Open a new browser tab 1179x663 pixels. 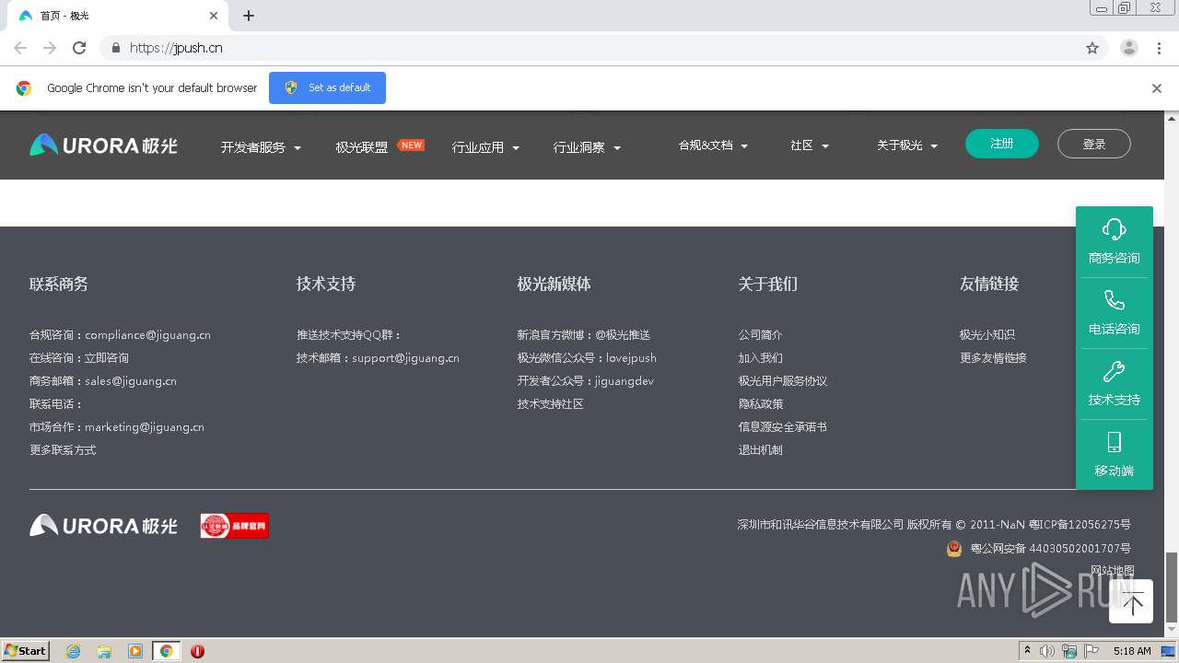249,16
